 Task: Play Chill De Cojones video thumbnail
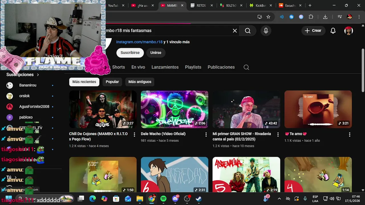103,109
